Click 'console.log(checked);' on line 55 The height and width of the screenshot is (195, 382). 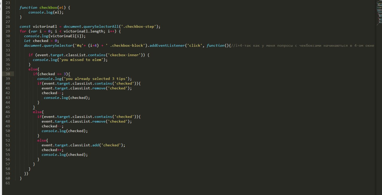pos(65,155)
